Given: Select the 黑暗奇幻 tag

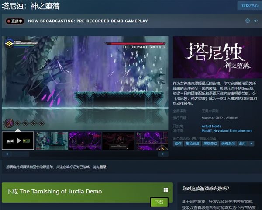Looking at the screenshot, I should 210,143.
